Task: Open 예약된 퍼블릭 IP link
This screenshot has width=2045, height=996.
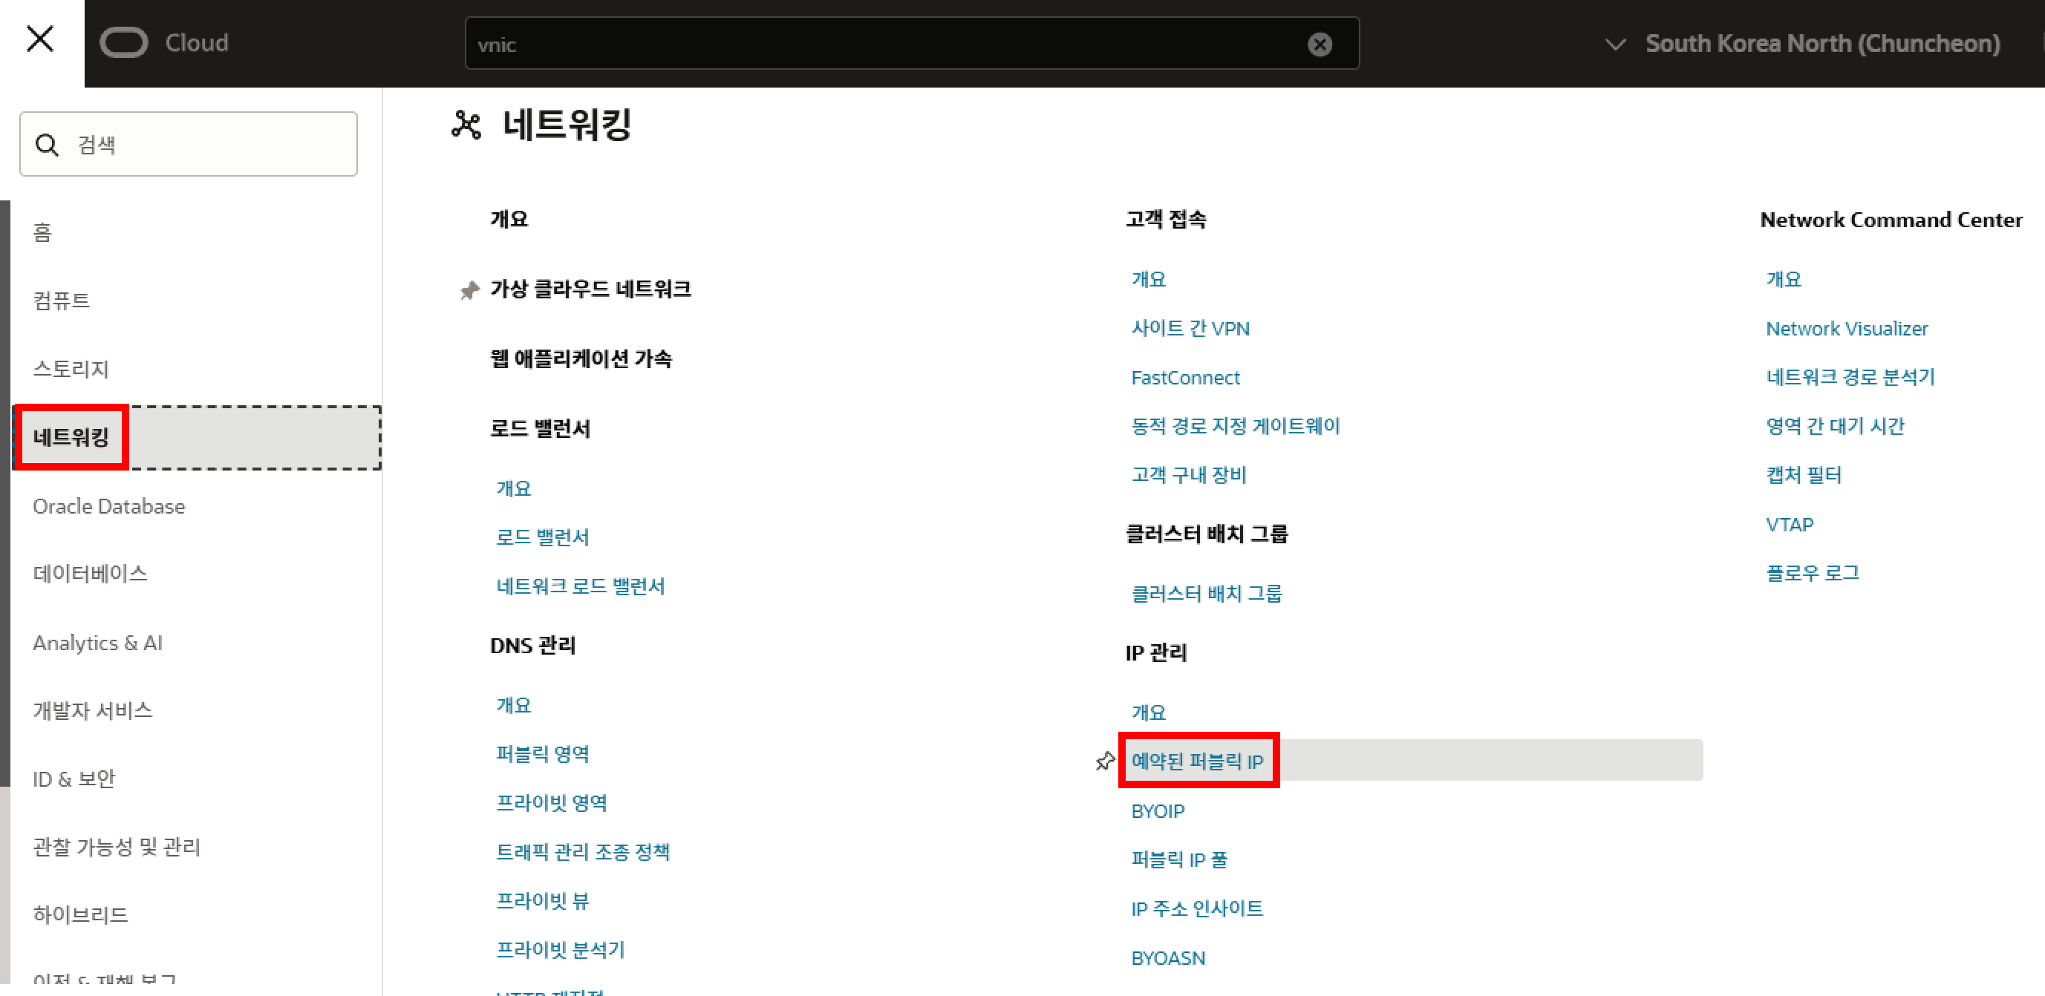Action: point(1196,762)
